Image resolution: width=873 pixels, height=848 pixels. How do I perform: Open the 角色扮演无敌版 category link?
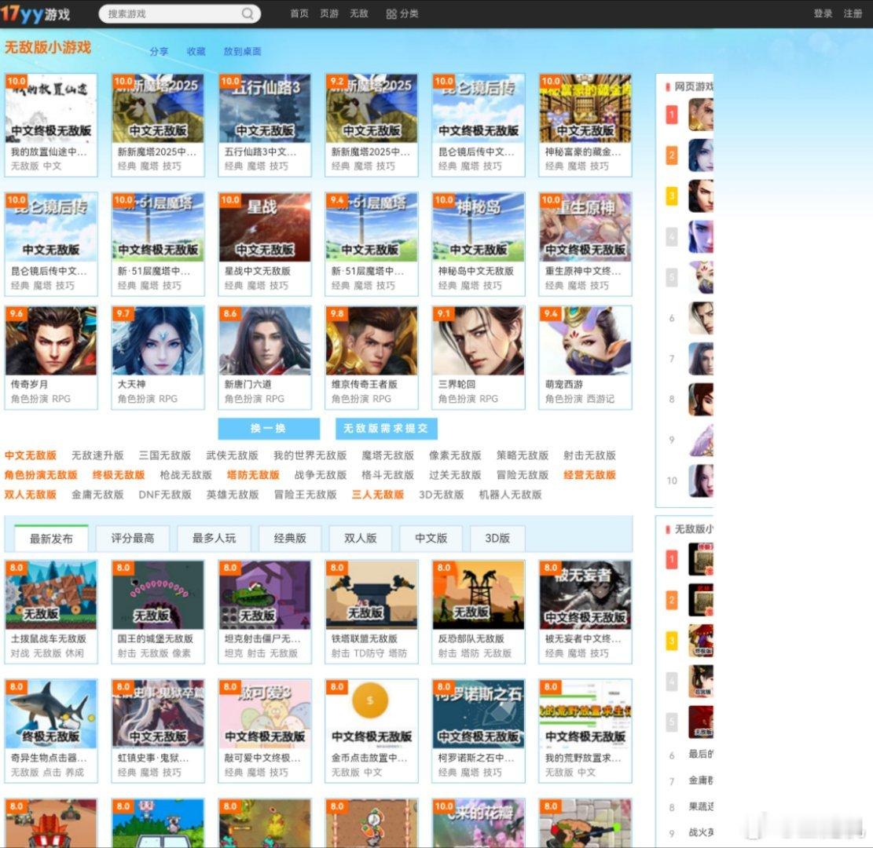coord(41,474)
